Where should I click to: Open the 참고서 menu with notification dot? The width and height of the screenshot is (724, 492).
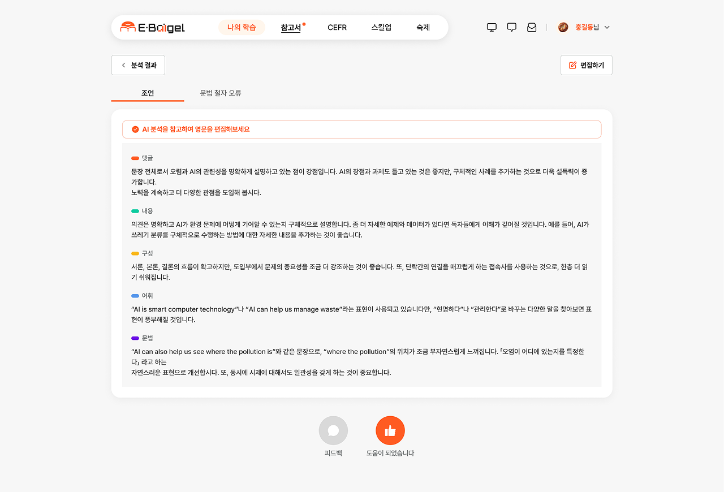point(291,27)
